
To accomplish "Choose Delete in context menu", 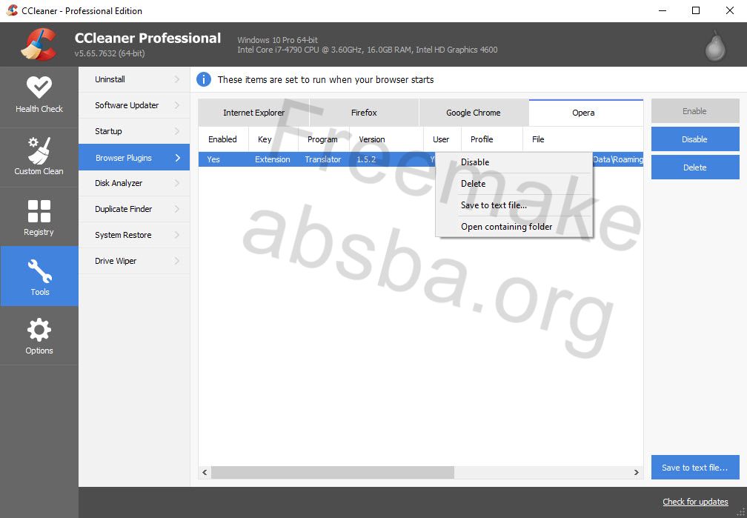I will pyautogui.click(x=514, y=184).
